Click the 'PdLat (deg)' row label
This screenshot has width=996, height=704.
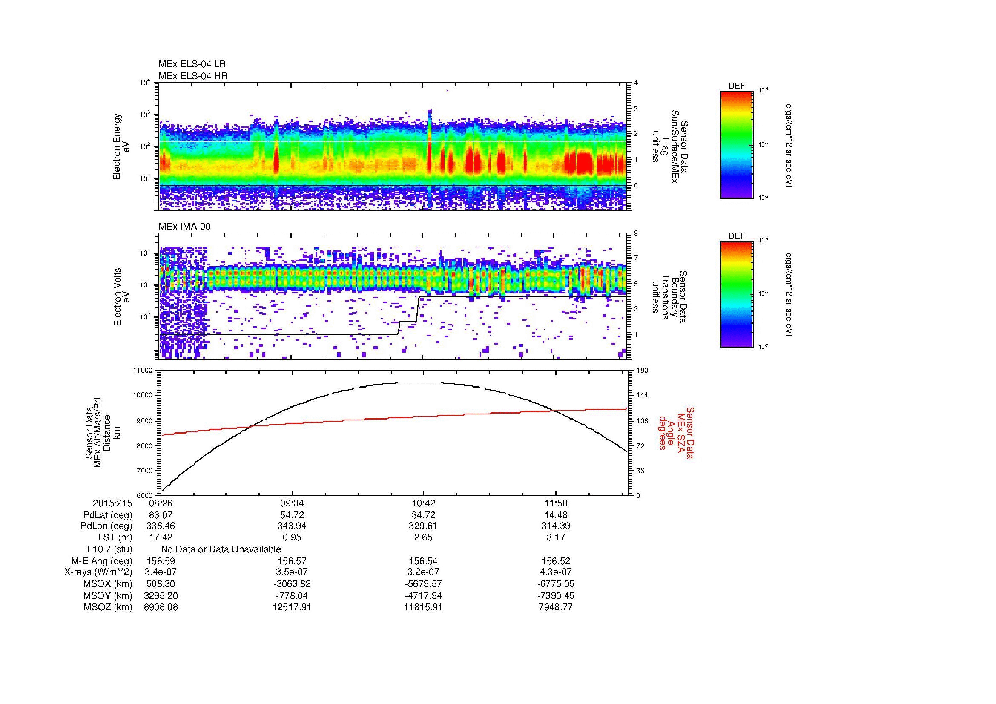pos(108,515)
